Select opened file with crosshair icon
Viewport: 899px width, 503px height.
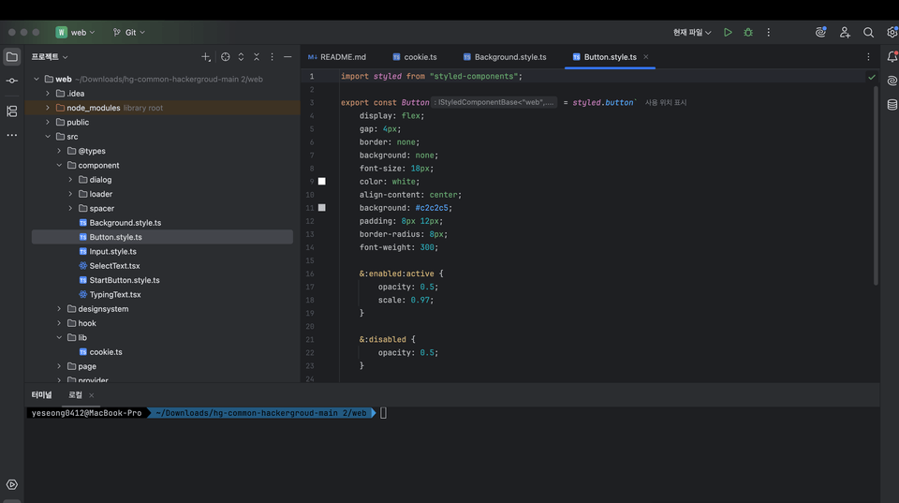pos(226,57)
